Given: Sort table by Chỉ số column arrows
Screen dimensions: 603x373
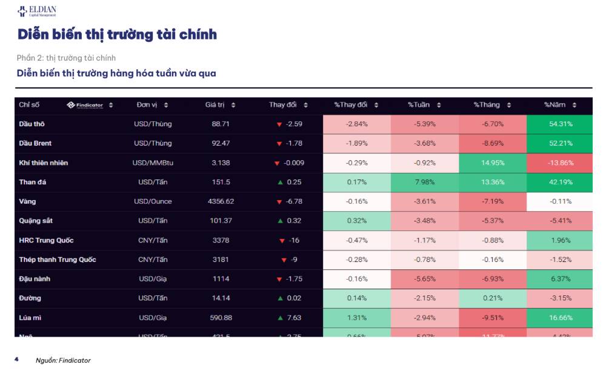Looking at the screenshot, I should [x=111, y=105].
